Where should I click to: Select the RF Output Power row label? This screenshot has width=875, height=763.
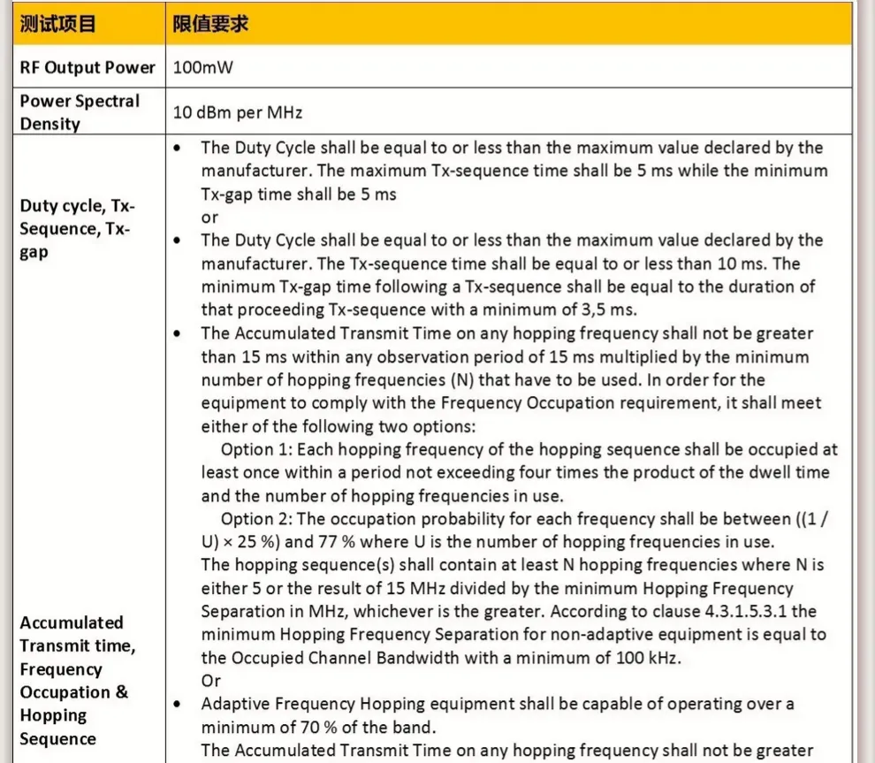[87, 67]
